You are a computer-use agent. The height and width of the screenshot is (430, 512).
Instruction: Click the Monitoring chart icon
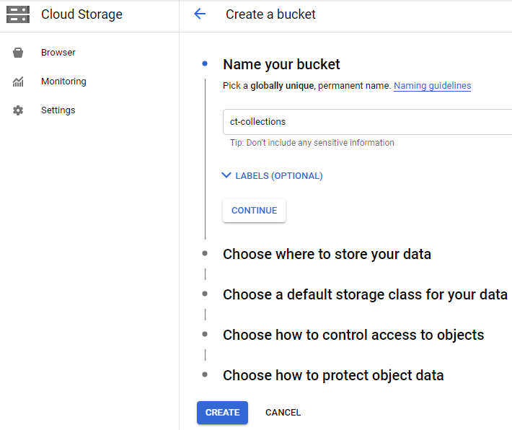[x=18, y=82]
